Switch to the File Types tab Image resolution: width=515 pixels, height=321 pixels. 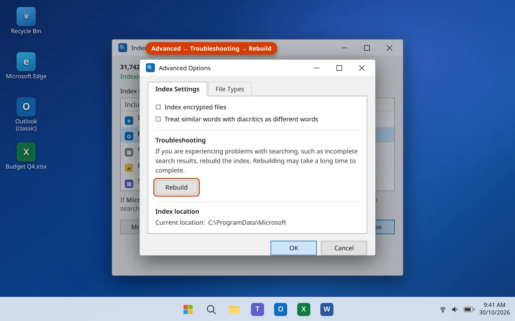230,89
